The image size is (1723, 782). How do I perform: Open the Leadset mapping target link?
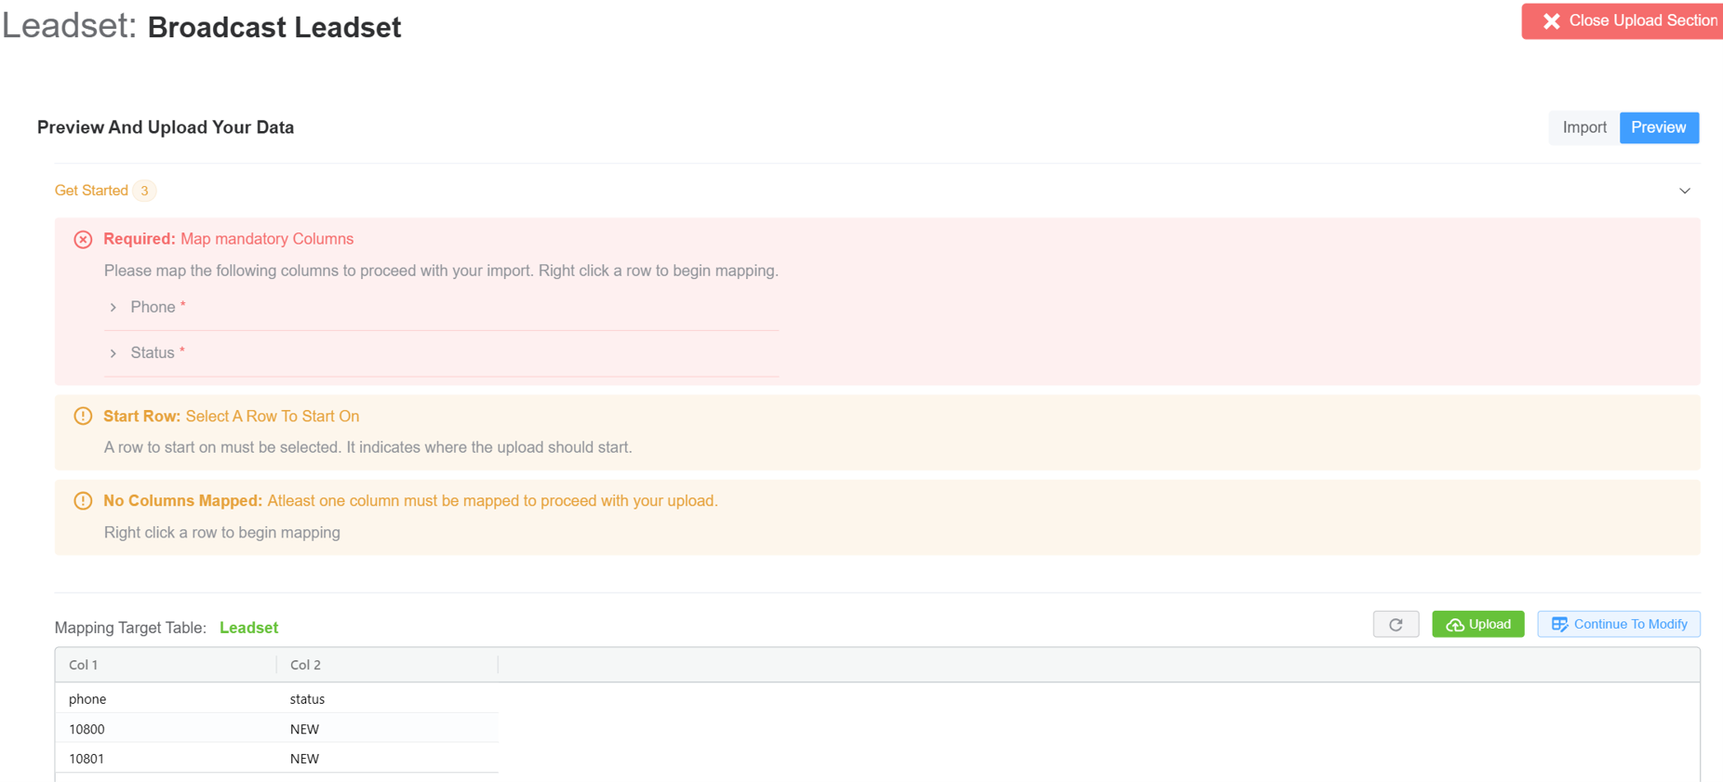248,628
